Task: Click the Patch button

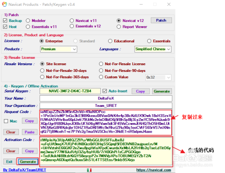Action: point(161,20)
